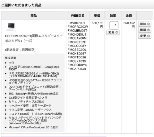Click the WEB型名 column header
The height and width of the screenshot is (137, 154).
(x=78, y=16)
